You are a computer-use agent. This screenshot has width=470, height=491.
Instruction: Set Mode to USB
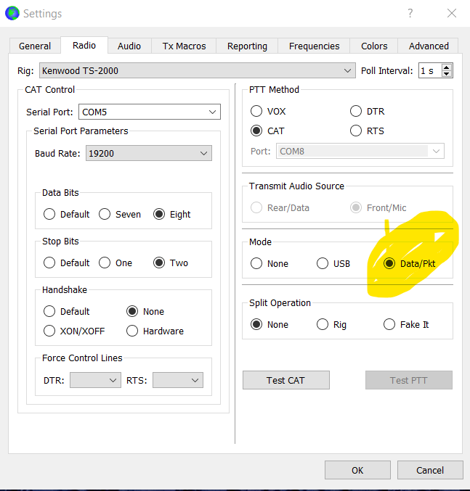point(323,264)
